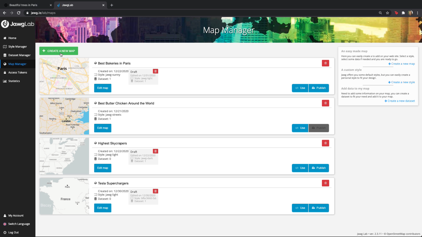Image resolution: width=422 pixels, height=237 pixels.
Task: Click the 'Tesla Superchargers' title
Action: click(x=113, y=183)
